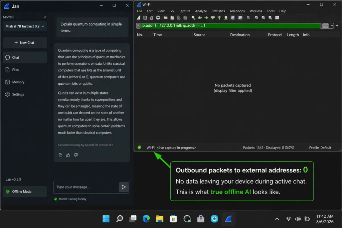The width and height of the screenshot is (342, 228).
Task: Open Microsoft Edge from taskbar
Action: (x=146, y=219)
